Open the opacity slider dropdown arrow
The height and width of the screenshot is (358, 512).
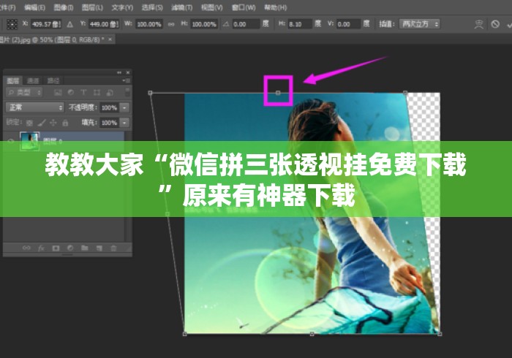(124, 107)
